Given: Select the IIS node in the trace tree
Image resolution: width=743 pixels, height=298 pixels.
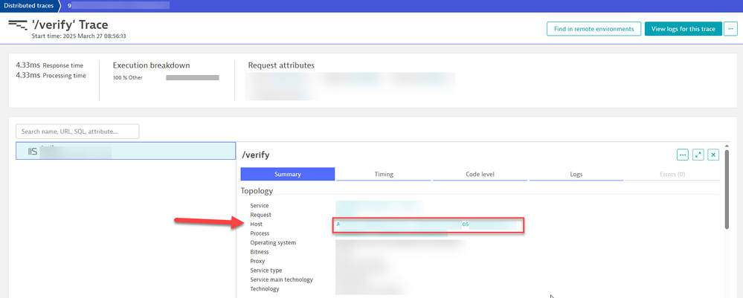Looking at the screenshot, I should 125,151.
